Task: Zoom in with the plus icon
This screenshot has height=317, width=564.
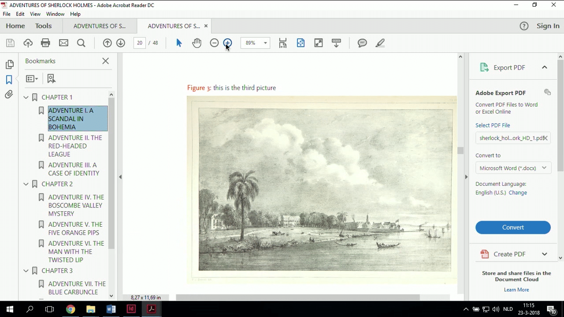Action: [x=227, y=43]
